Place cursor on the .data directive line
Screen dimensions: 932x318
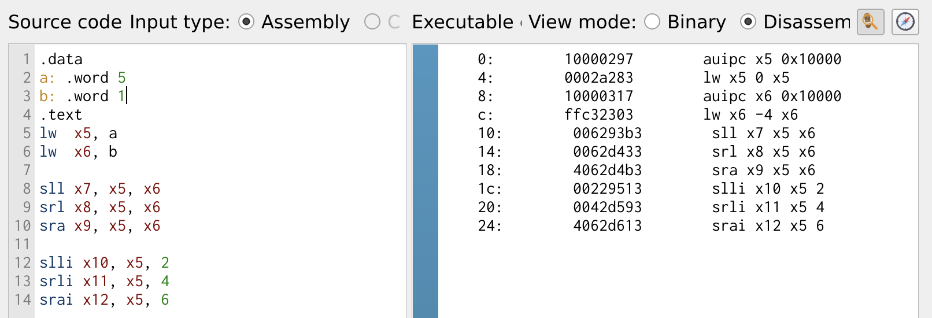[x=61, y=59]
